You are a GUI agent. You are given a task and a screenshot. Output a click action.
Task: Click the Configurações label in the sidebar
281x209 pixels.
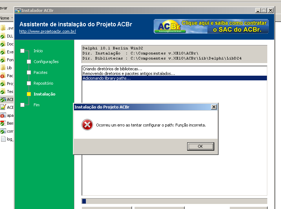click(46, 62)
